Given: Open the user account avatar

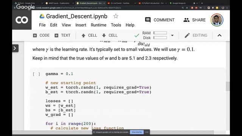Looking at the screenshot, I should pos(217,20).
